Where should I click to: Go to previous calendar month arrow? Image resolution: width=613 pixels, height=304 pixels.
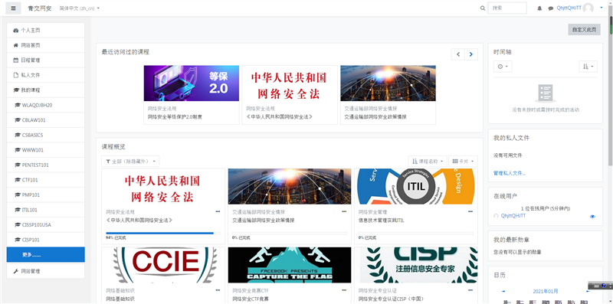pos(503,291)
